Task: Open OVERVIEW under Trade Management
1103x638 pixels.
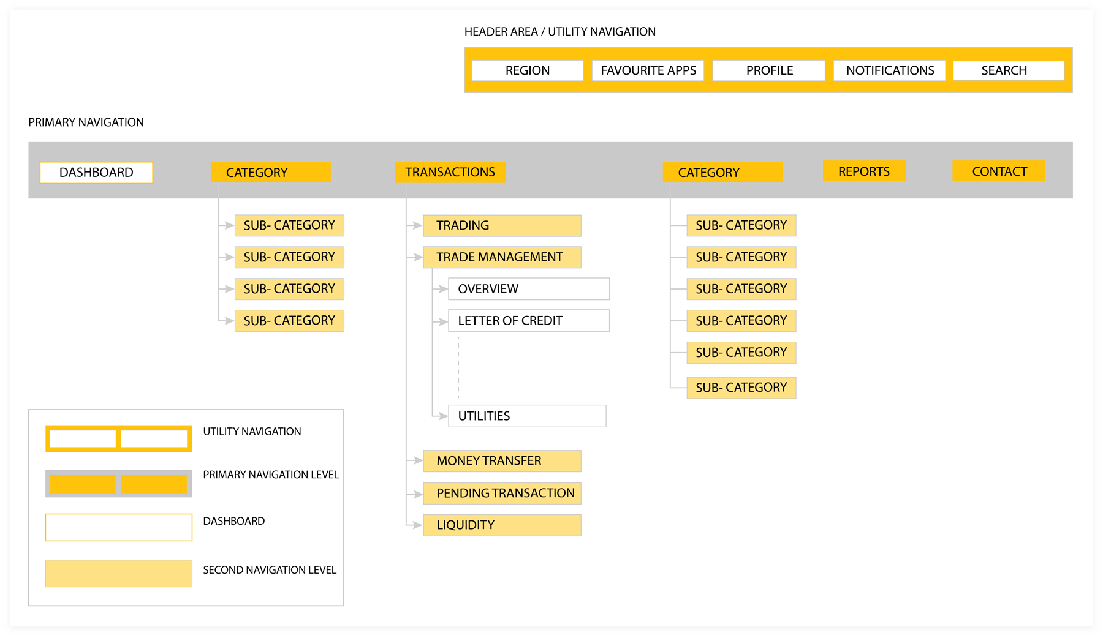Action: tap(529, 289)
